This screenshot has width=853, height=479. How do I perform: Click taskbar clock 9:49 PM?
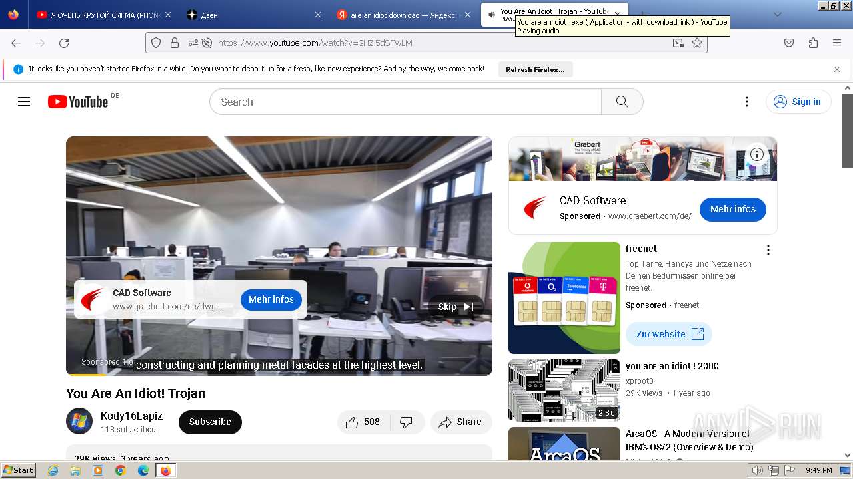click(x=818, y=470)
